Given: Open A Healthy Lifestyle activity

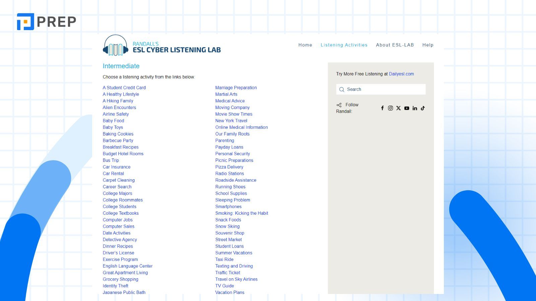Looking at the screenshot, I should click(x=121, y=94).
